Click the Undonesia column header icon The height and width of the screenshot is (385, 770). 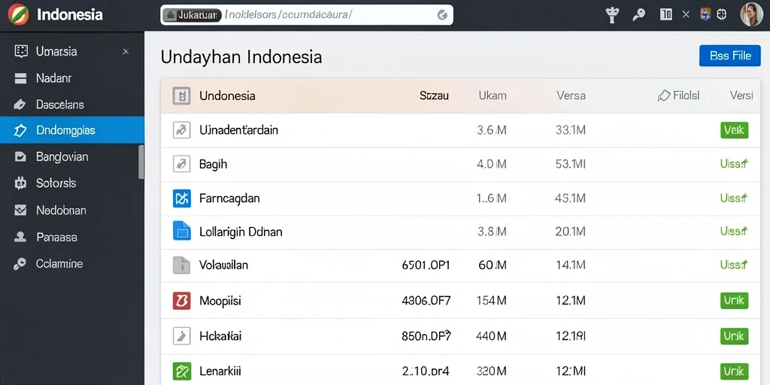tap(181, 95)
